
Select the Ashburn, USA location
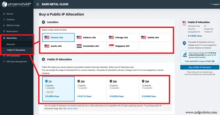90,38
